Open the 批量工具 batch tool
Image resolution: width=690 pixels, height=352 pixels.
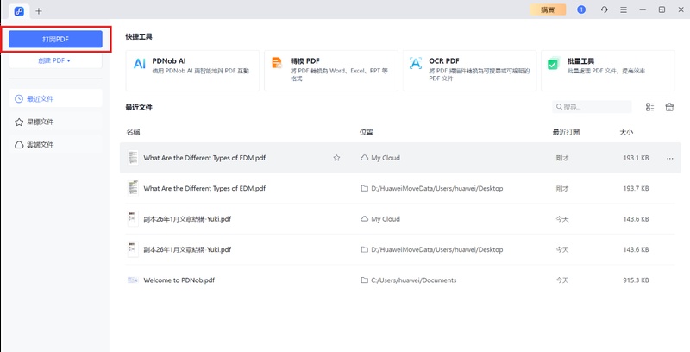[607, 70]
